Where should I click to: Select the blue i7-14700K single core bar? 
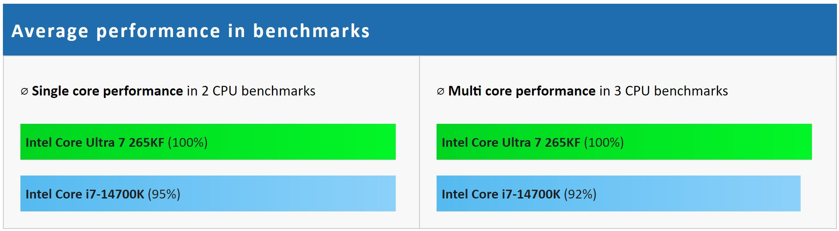pos(208,193)
